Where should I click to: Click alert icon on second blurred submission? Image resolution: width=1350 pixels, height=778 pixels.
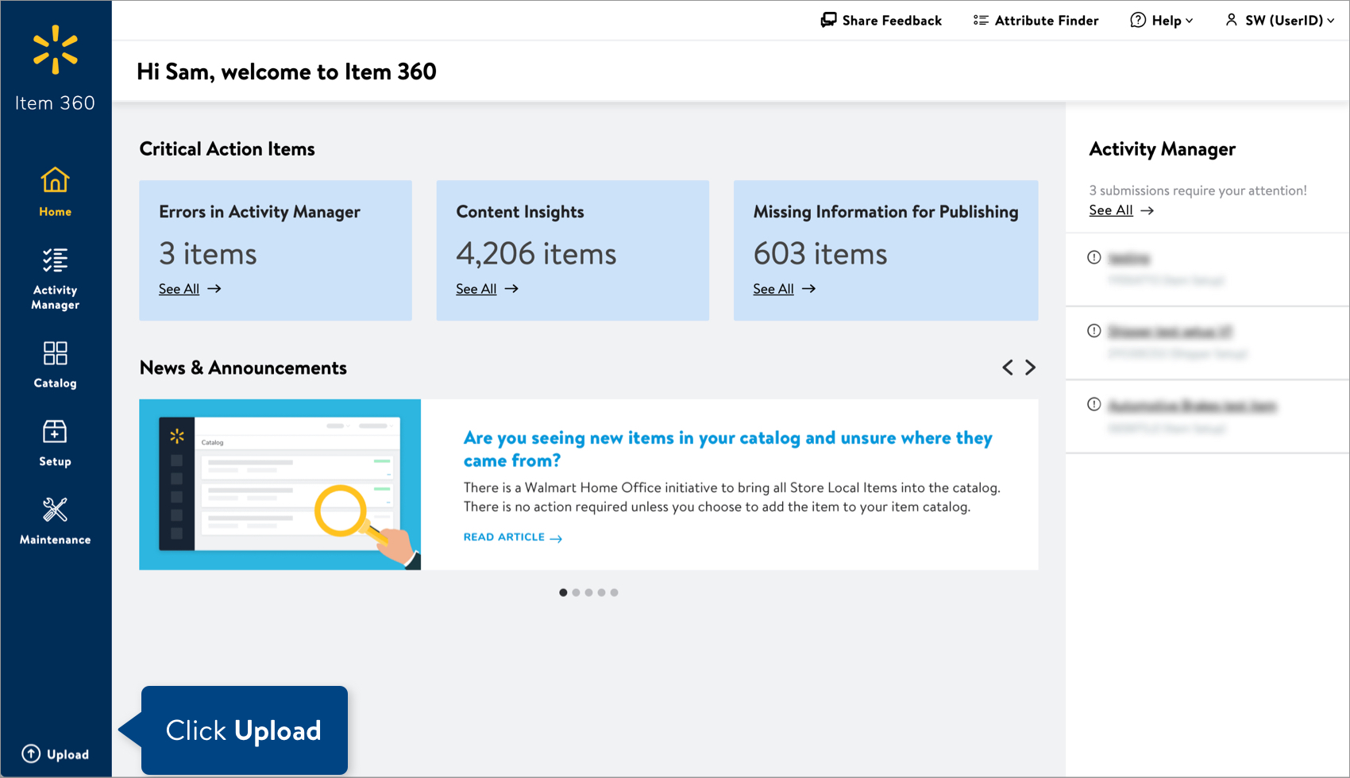pos(1094,331)
